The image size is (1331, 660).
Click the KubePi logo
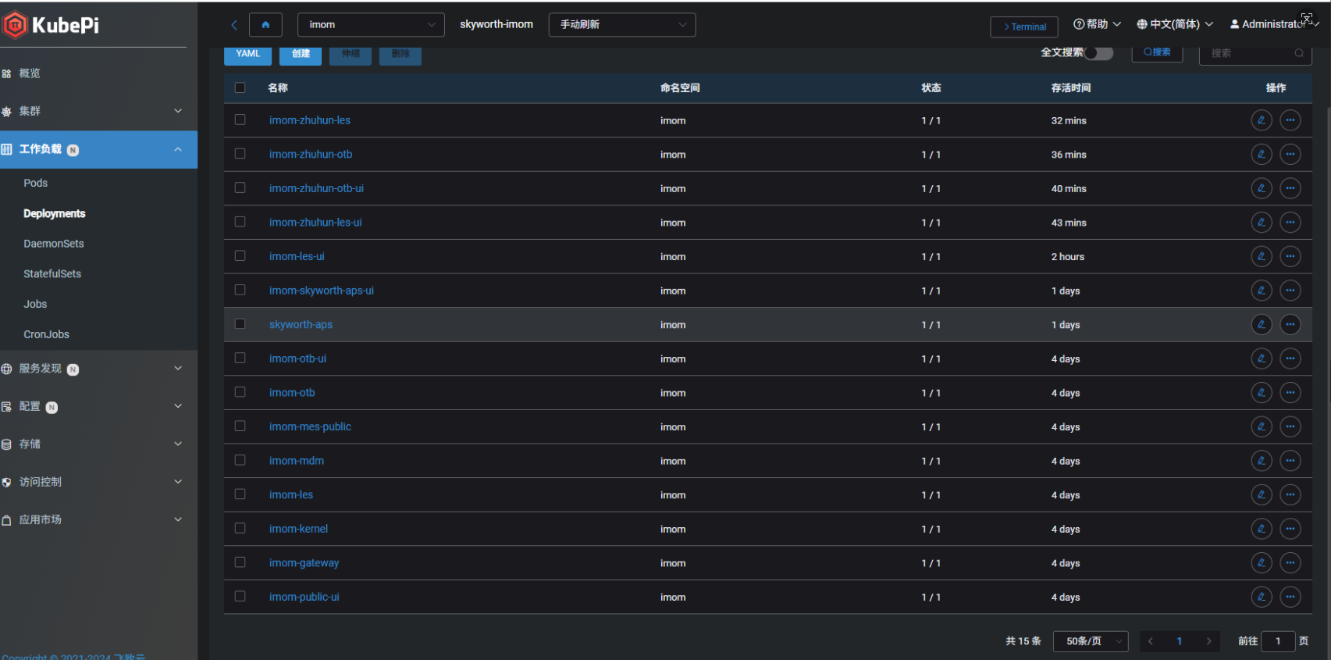pyautogui.click(x=52, y=25)
